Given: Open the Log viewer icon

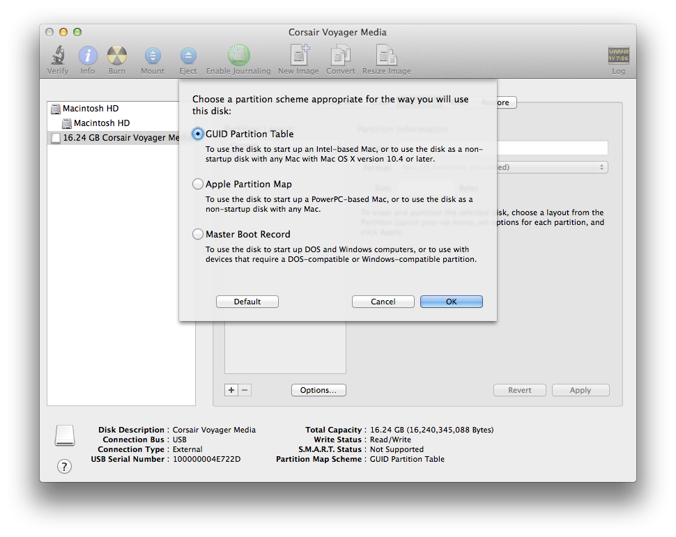Looking at the screenshot, I should tap(618, 55).
